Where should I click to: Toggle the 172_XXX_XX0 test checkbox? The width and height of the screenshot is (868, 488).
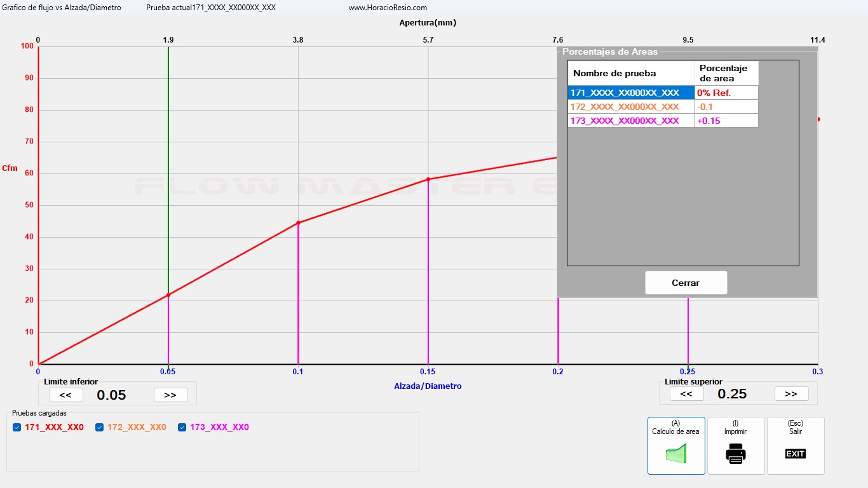pyautogui.click(x=100, y=428)
